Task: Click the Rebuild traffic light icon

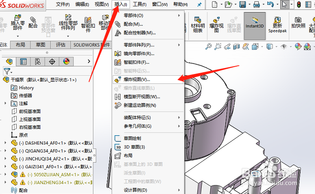Action: pyautogui.click(x=299, y=4)
